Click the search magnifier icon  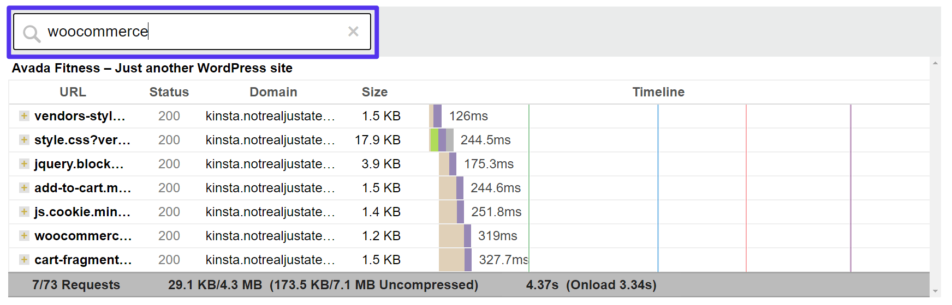click(32, 34)
